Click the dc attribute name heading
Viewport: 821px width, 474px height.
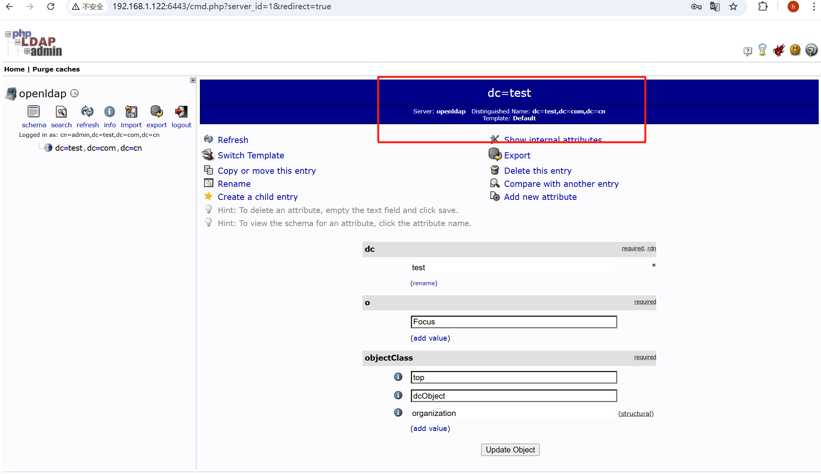point(370,249)
